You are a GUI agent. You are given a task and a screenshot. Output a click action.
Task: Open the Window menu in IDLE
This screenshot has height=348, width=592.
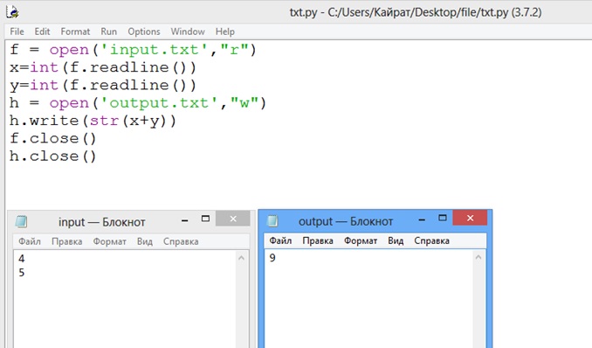click(188, 31)
